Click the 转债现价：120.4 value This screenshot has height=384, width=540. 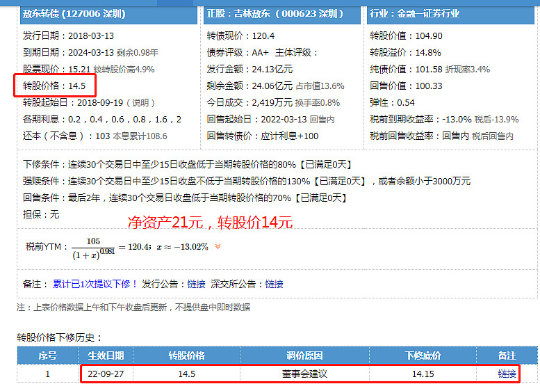263,36
